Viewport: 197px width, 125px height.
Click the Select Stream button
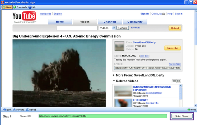pyautogui.click(x=182, y=116)
